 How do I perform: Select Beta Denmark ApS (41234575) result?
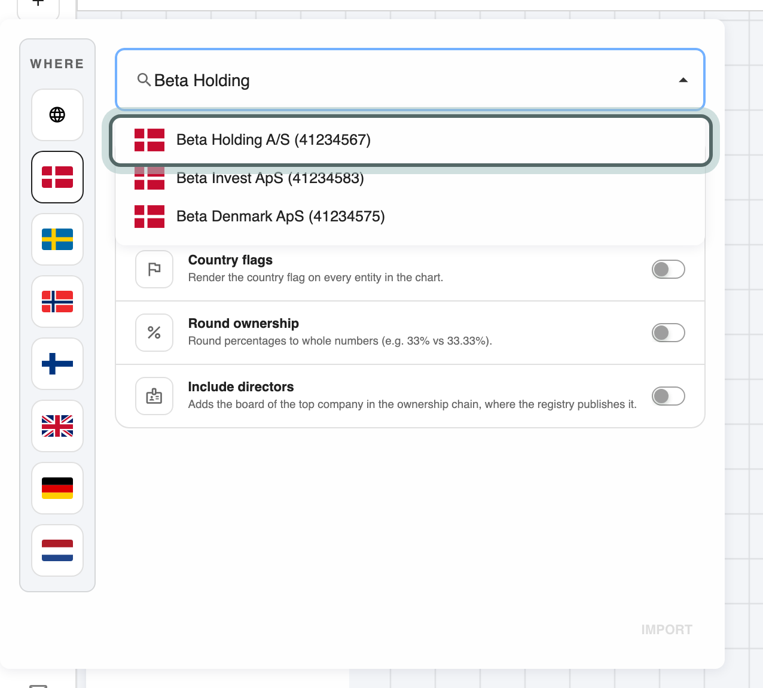pos(410,217)
